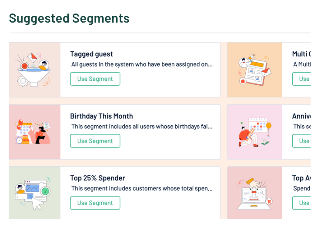The image size is (311, 237).
Task: Use Segment for Tagged guest
Action: [95, 79]
